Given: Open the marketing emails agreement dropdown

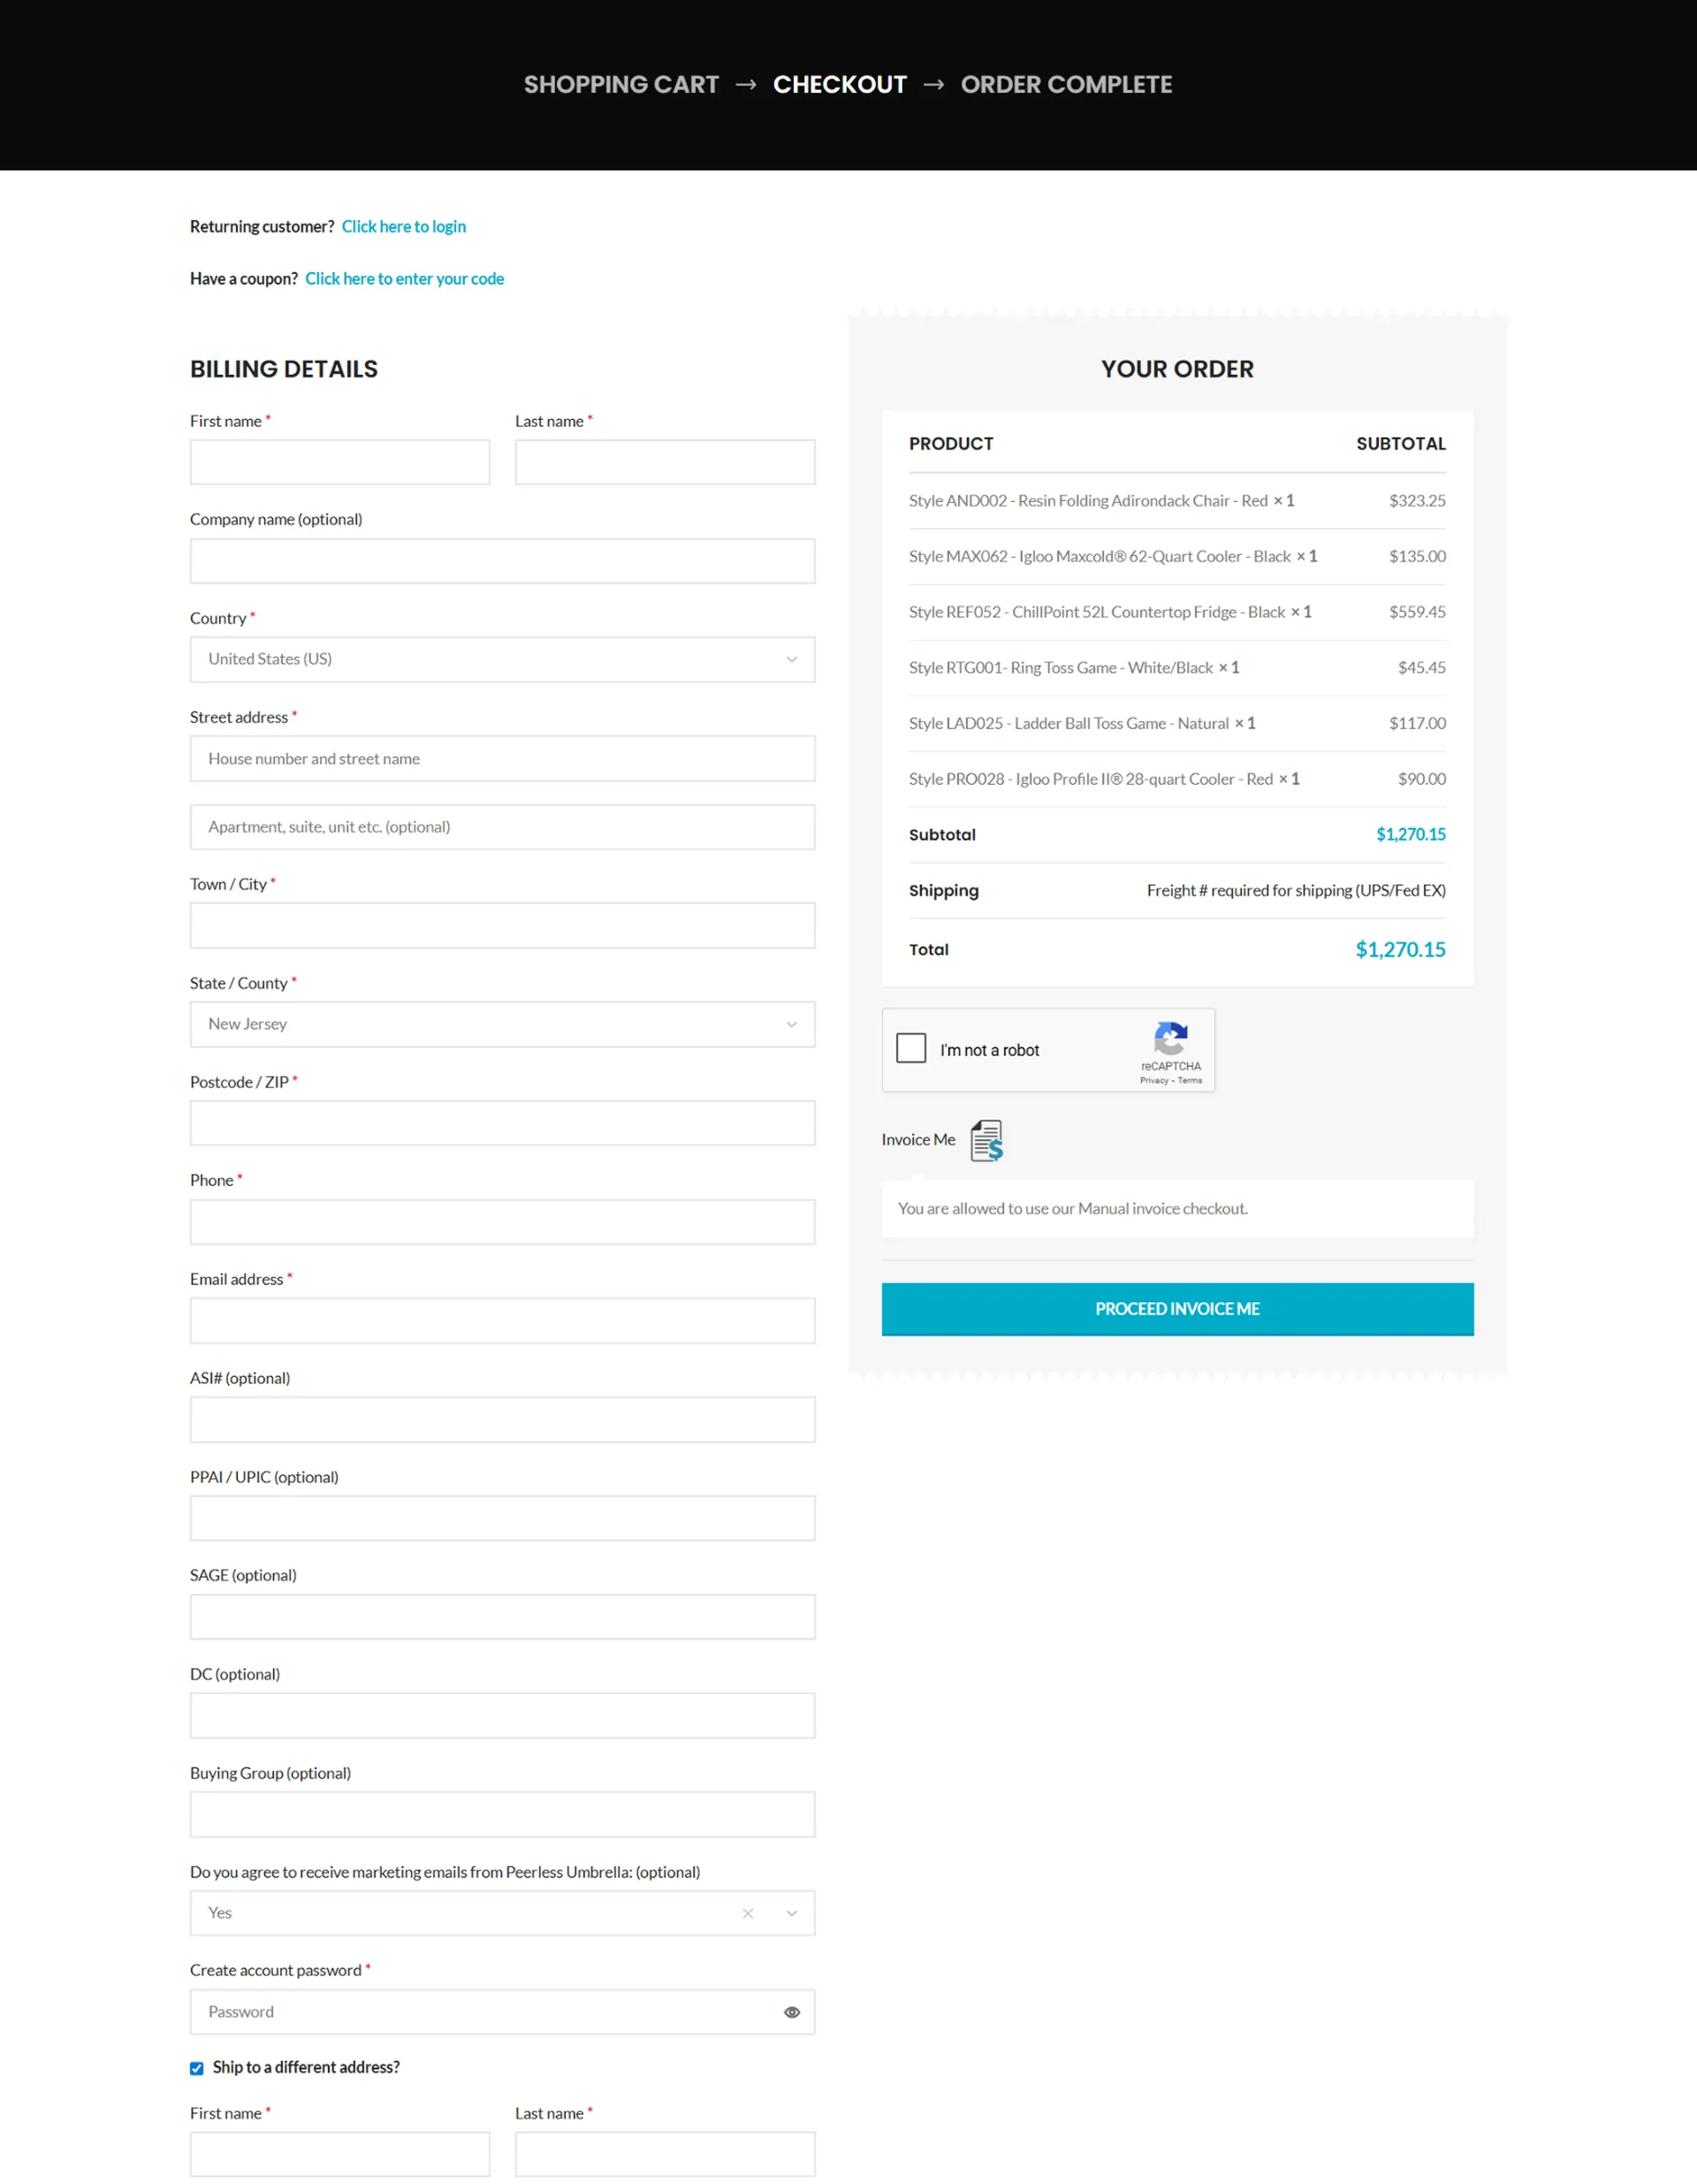Looking at the screenshot, I should pos(791,1913).
